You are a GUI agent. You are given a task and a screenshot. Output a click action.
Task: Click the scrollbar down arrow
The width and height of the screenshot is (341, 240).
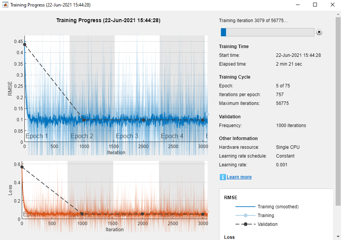pos(338,237)
